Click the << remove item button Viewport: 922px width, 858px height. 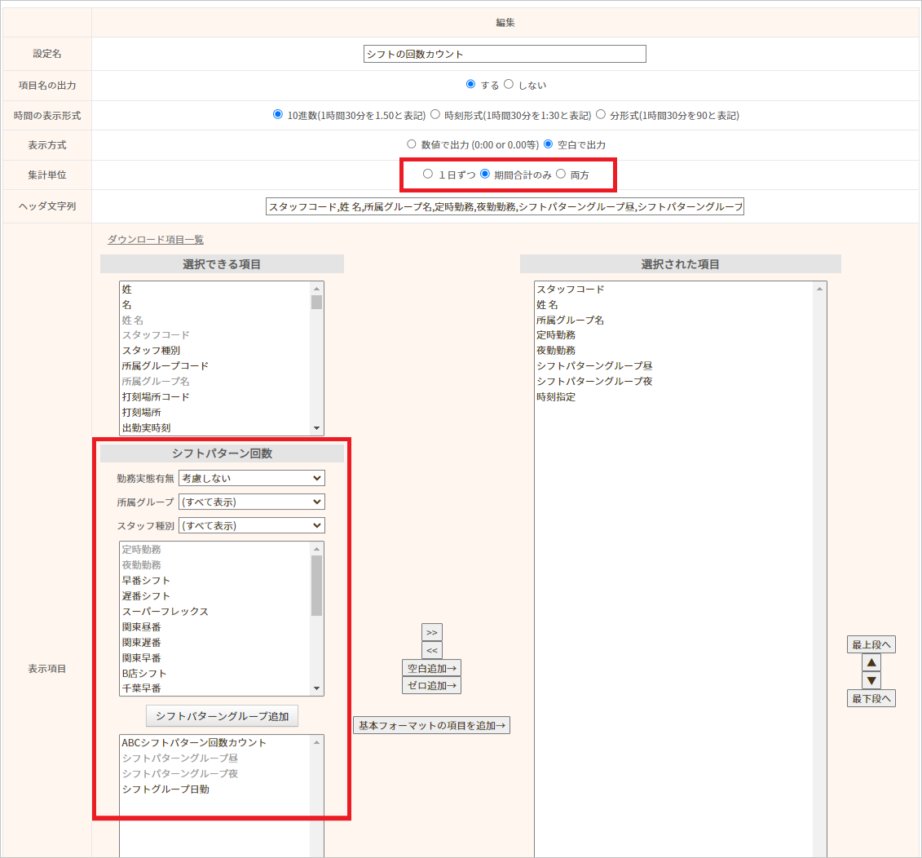click(431, 650)
